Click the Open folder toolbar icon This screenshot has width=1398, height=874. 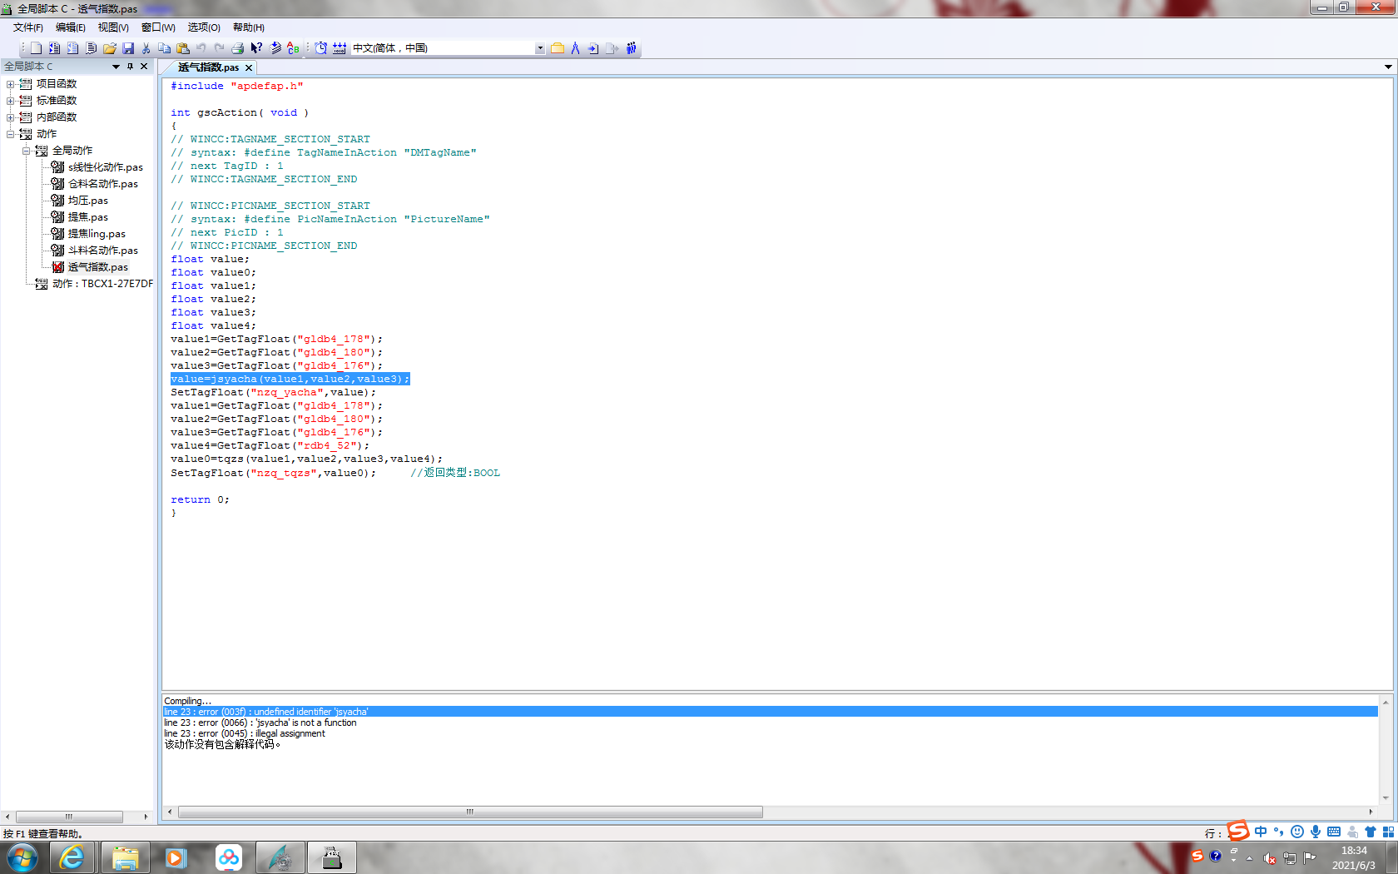pyautogui.click(x=110, y=48)
